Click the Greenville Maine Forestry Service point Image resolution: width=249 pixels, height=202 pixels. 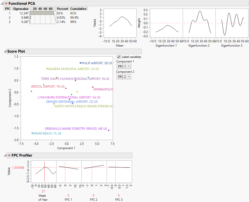[109, 130]
